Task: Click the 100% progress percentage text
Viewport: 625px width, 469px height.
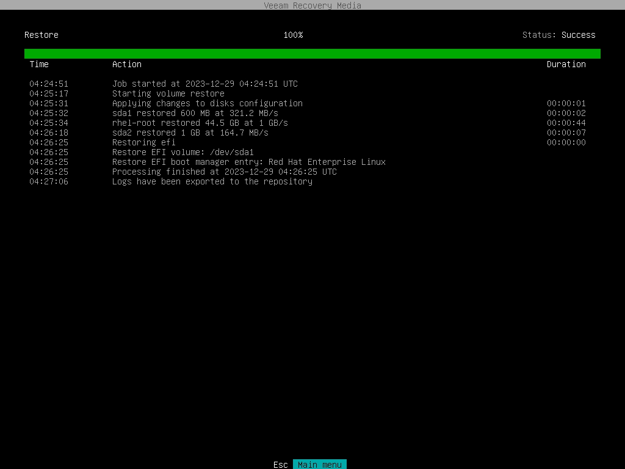Action: [x=293, y=35]
